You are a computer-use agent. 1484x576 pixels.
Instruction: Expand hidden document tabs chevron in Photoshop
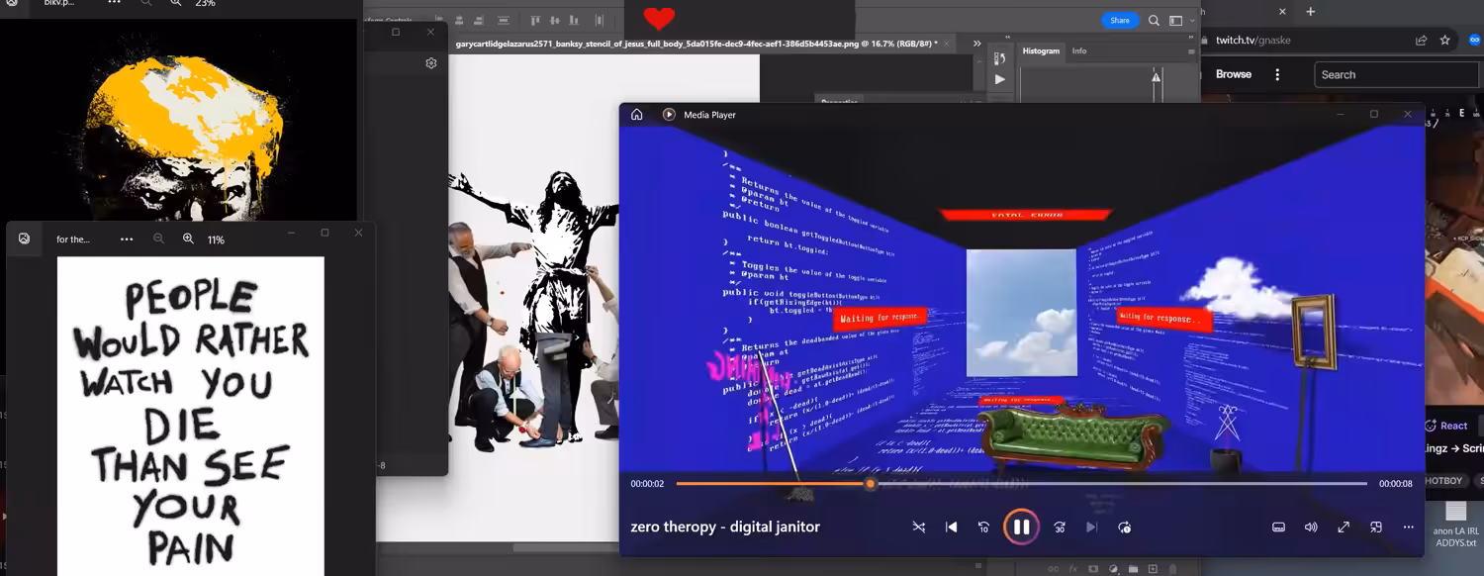(x=976, y=44)
